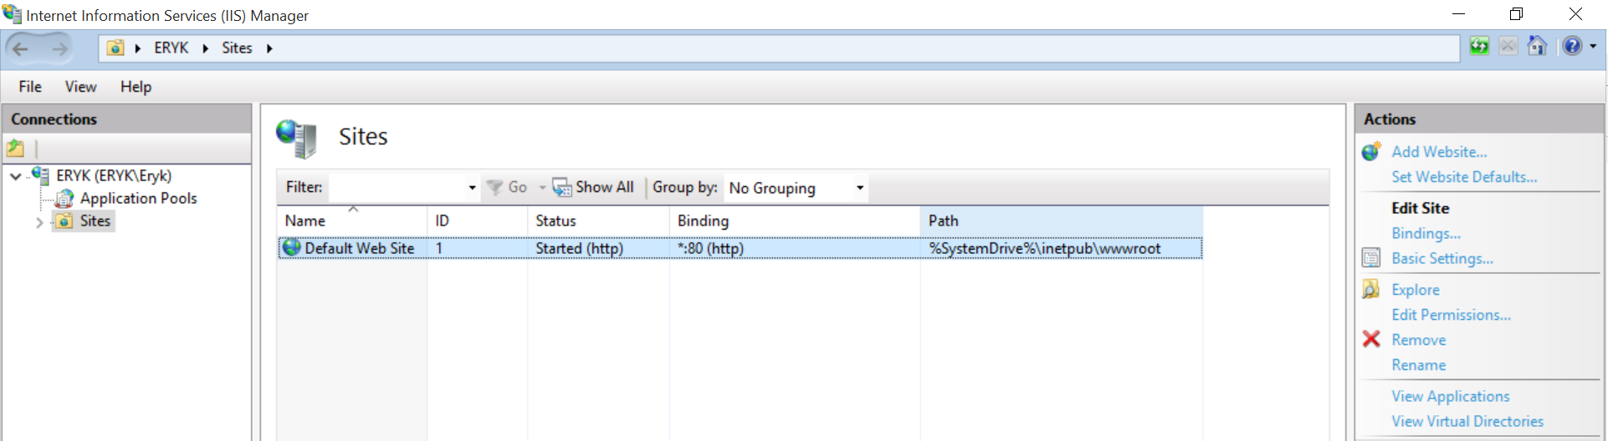Click the Go filter button
Image resolution: width=1608 pixels, height=441 pixels.
[x=507, y=188]
